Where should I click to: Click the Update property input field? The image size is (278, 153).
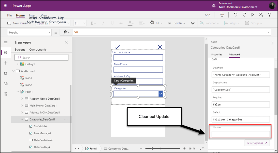240,134
